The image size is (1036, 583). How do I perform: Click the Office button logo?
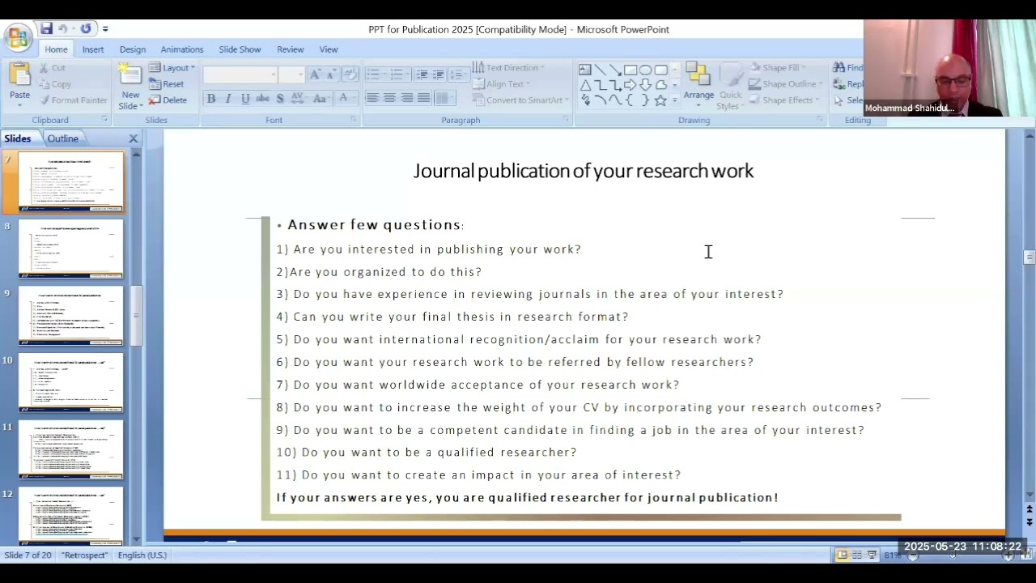pos(17,37)
